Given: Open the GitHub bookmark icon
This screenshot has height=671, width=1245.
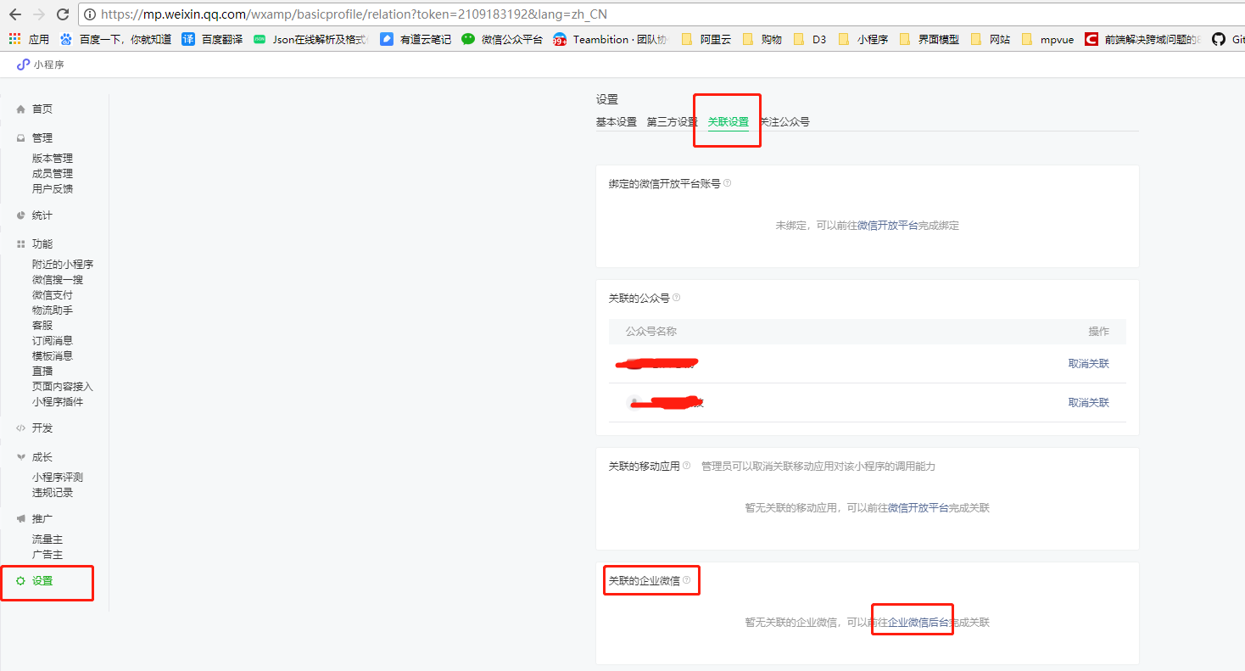Looking at the screenshot, I should coord(1219,39).
